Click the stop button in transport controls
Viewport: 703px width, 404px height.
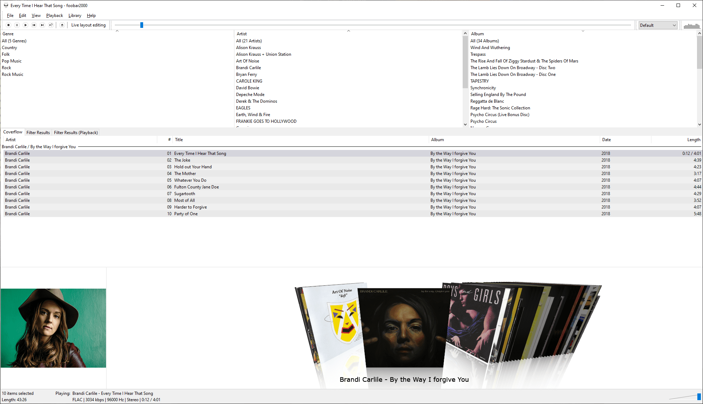coord(8,25)
